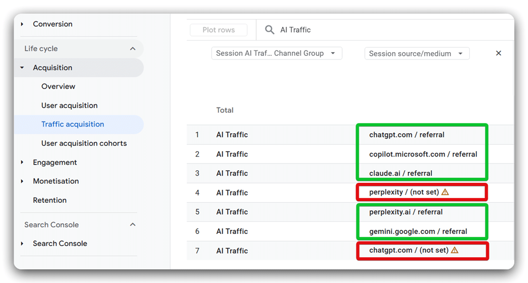Expand the Conversion section arrow
Screen dimensions: 528x283
point(22,24)
